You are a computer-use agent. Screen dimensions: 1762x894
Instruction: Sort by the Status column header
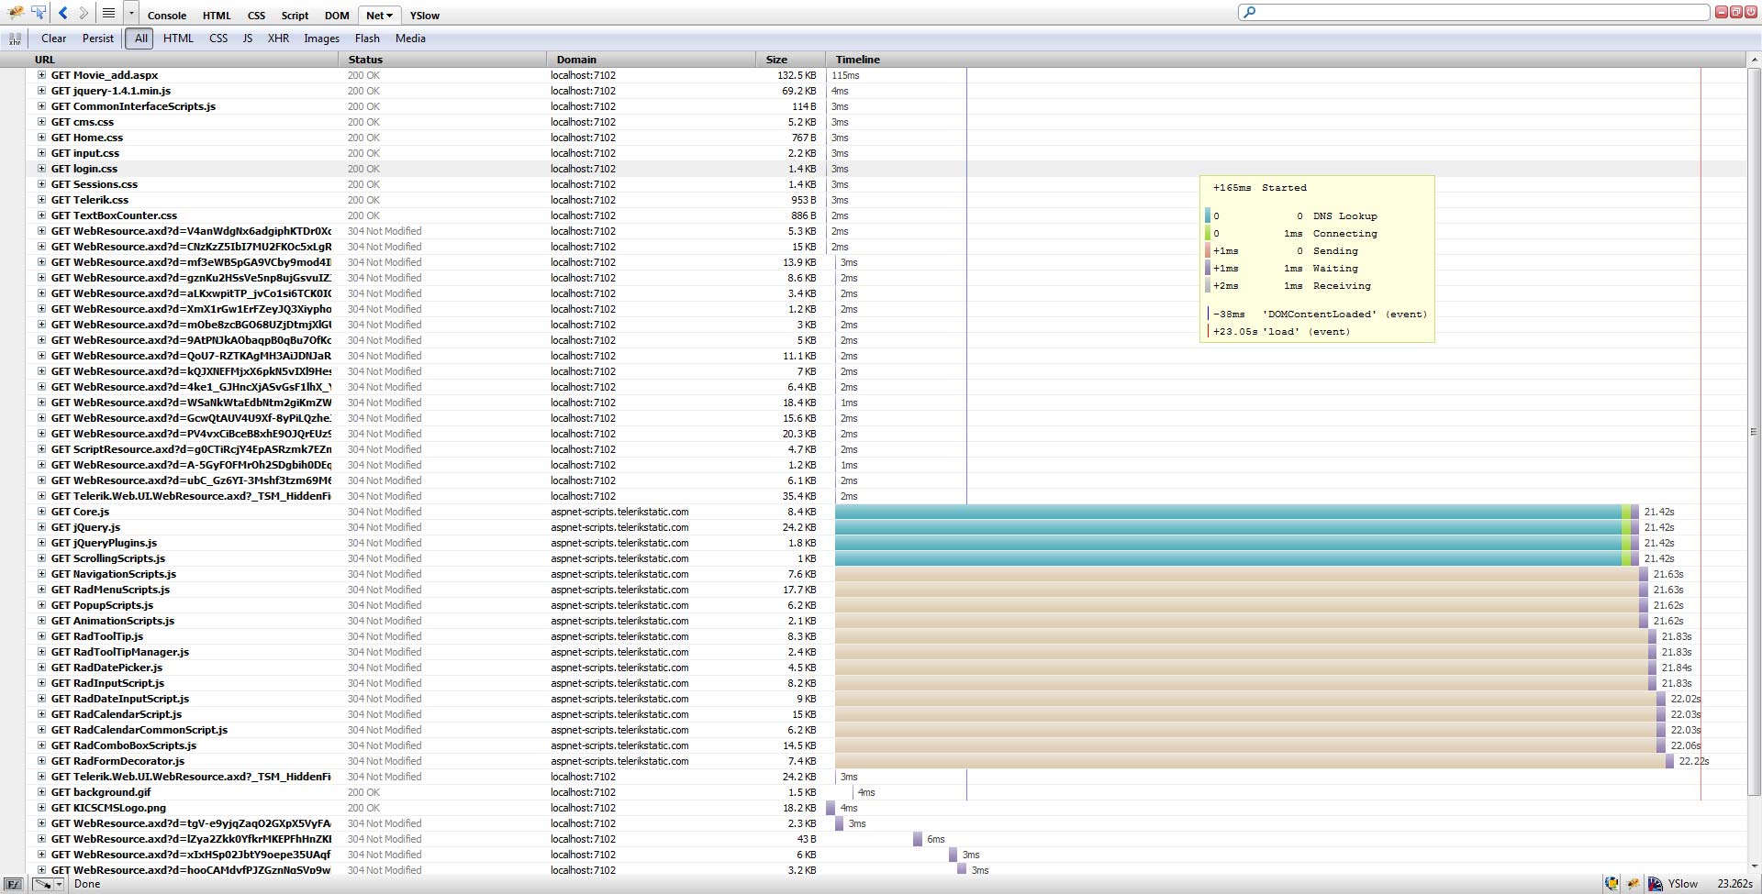443,60
